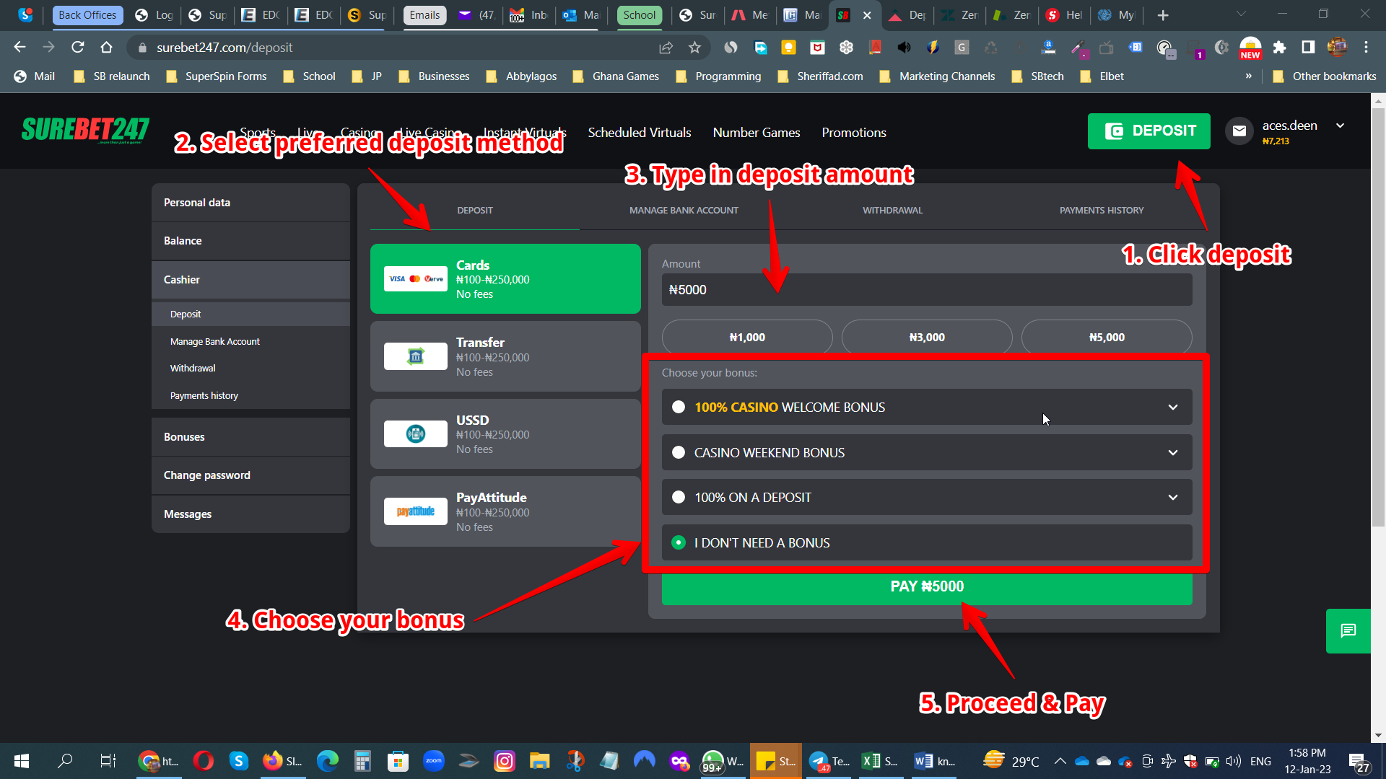1386x779 pixels.
Task: Open the Windows notification center
Action: coord(1359,762)
